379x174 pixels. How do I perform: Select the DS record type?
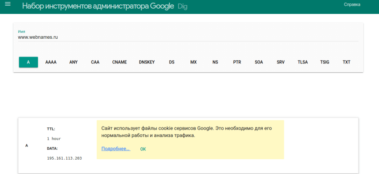[x=172, y=62]
